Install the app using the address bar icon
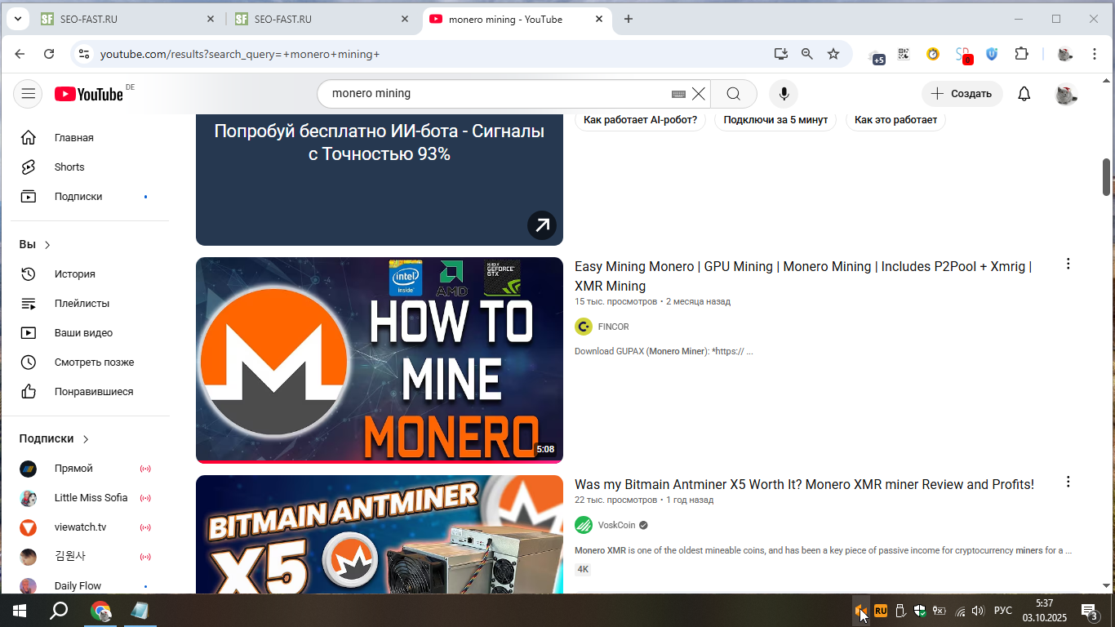 [781, 54]
